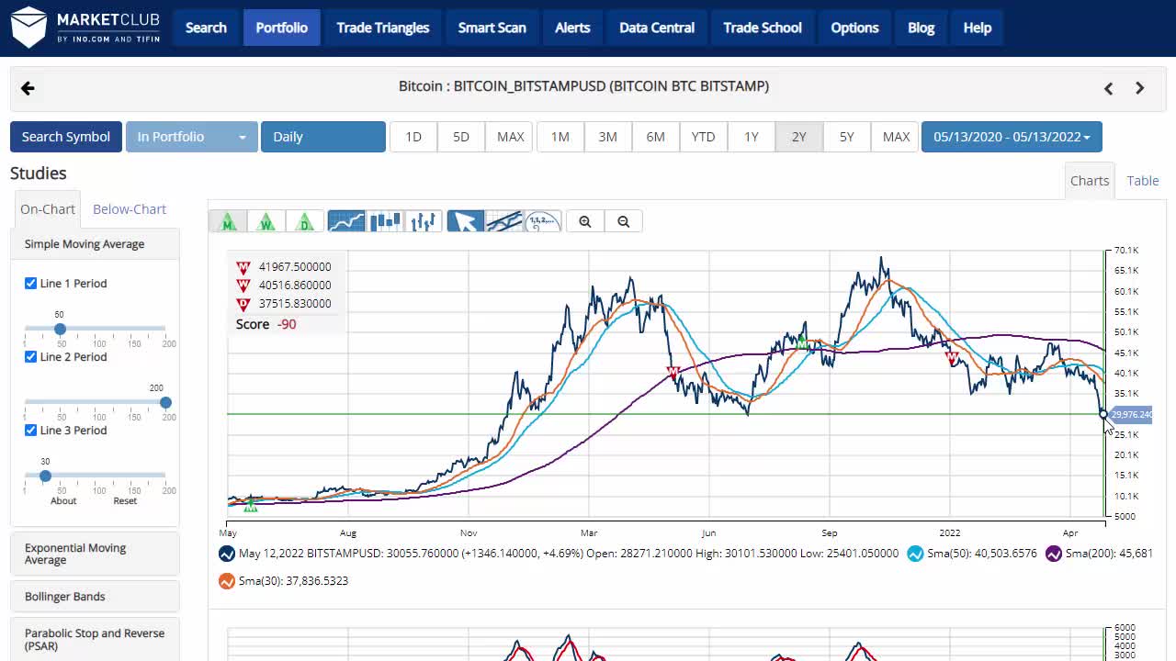Go to previous symbol chevron
The image size is (1176, 661).
(x=1108, y=88)
